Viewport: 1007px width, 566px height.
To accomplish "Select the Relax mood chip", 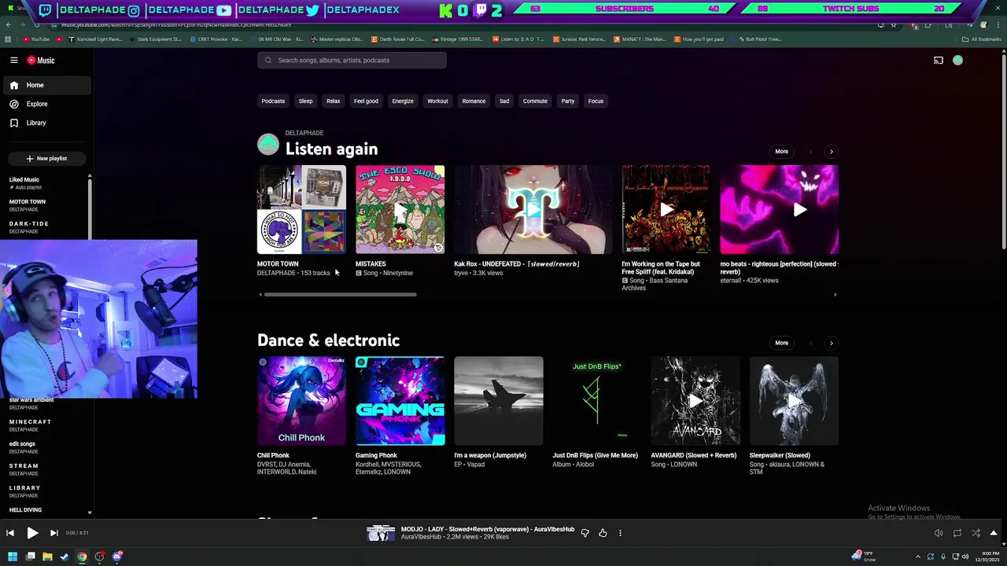I will pos(333,101).
